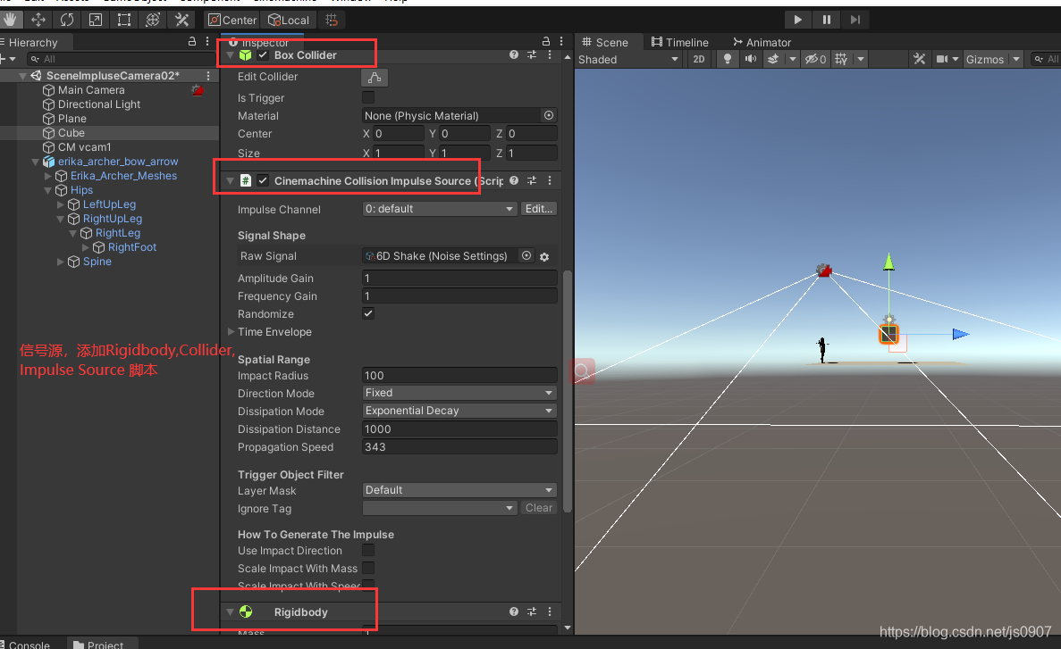Viewport: 1061px width, 649px height.
Task: Click the Play button
Action: [x=798, y=20]
